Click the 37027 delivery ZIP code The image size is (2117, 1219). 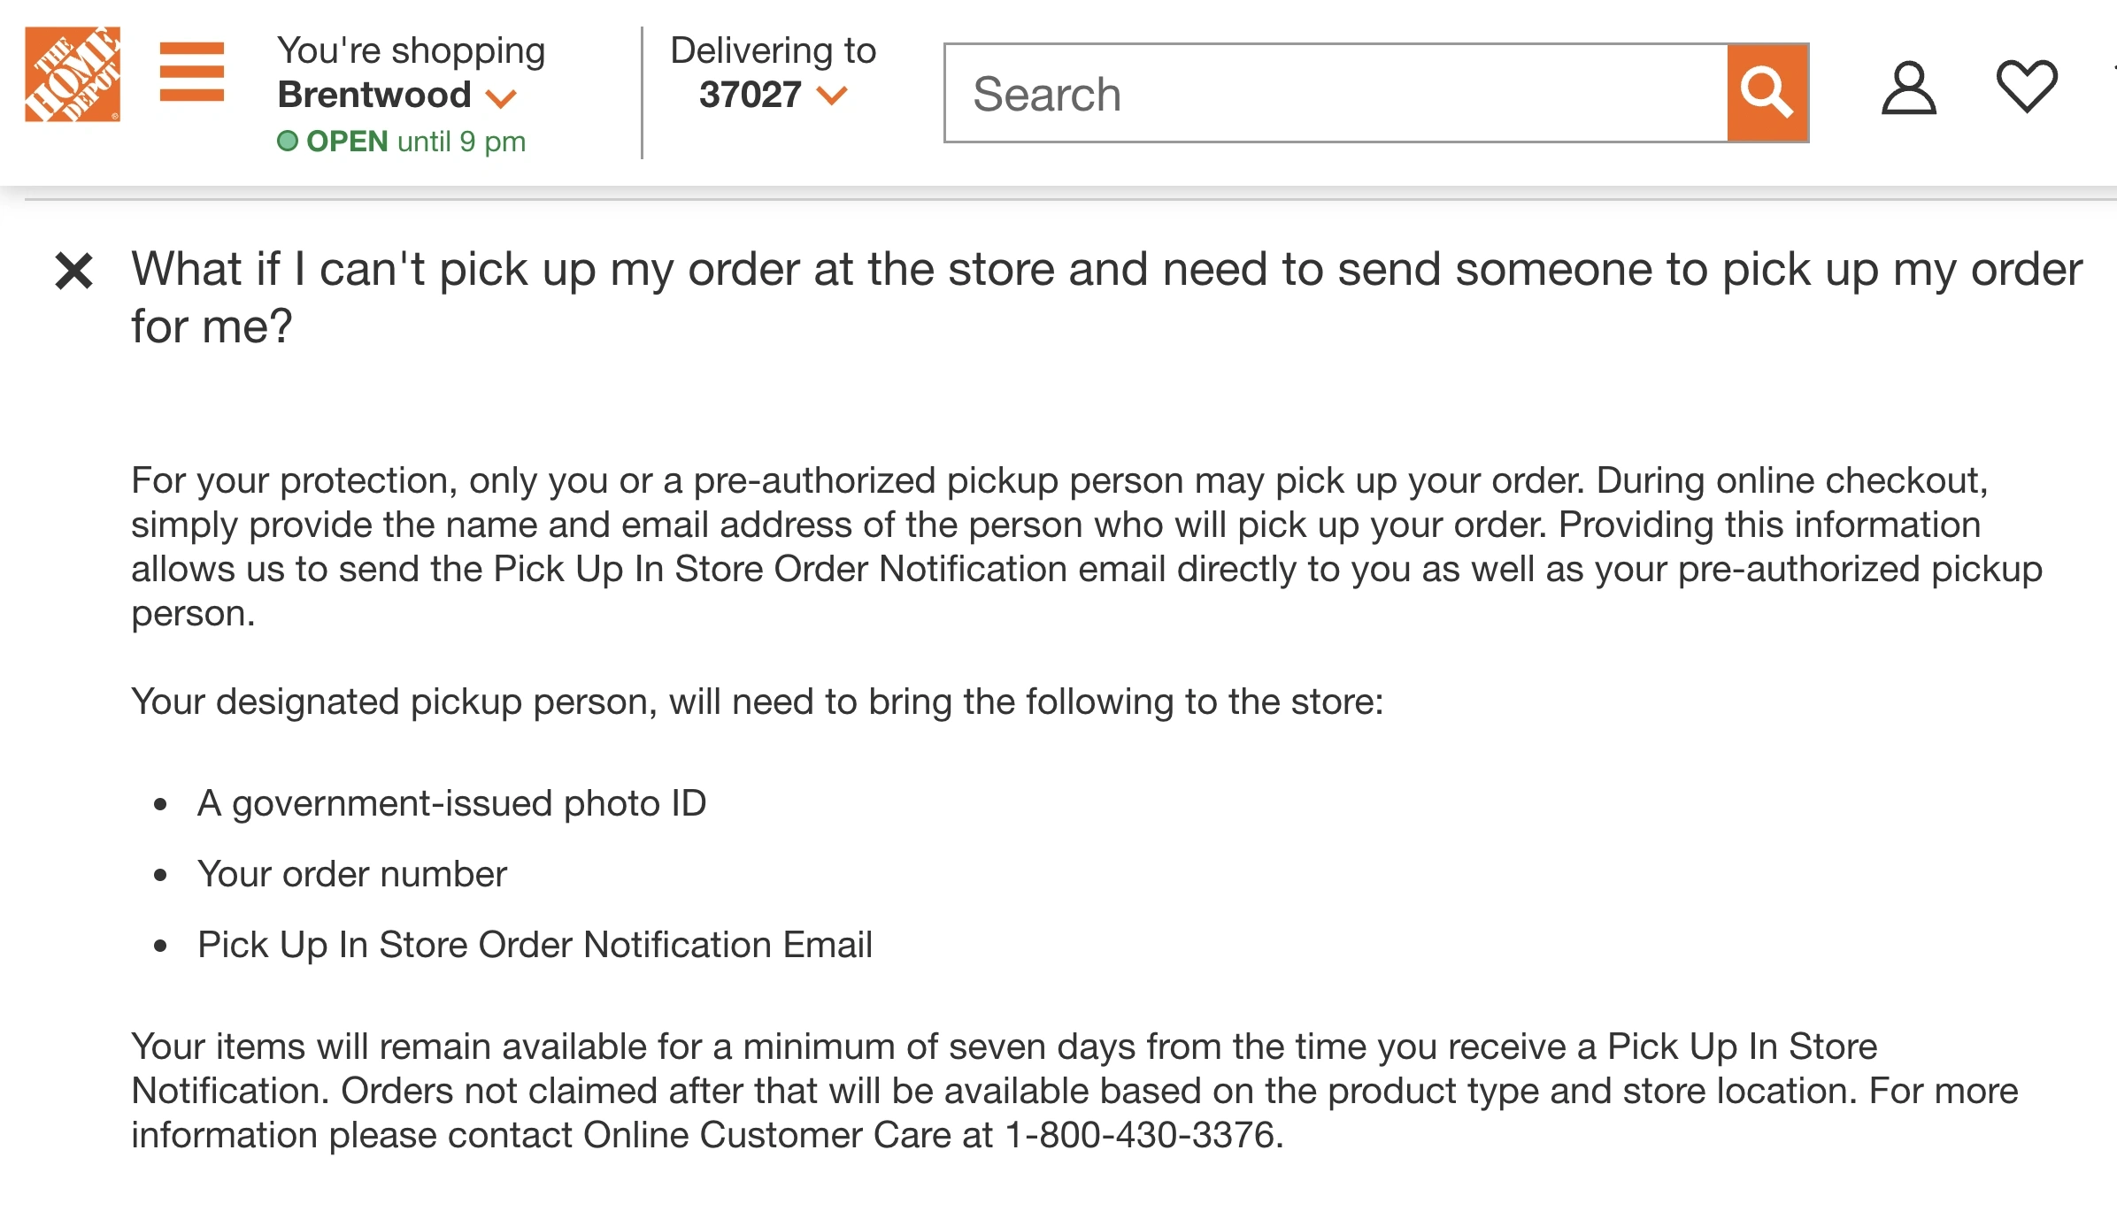[751, 95]
